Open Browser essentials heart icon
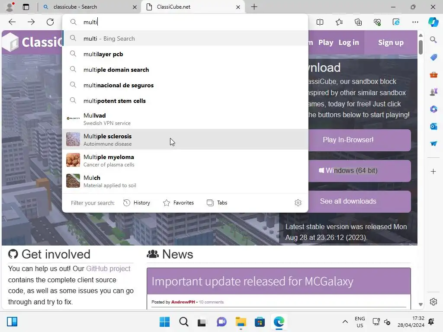 pos(377,22)
